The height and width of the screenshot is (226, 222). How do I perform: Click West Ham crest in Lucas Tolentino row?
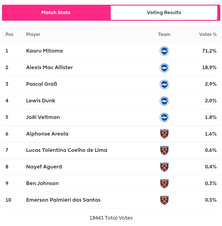[164, 150]
